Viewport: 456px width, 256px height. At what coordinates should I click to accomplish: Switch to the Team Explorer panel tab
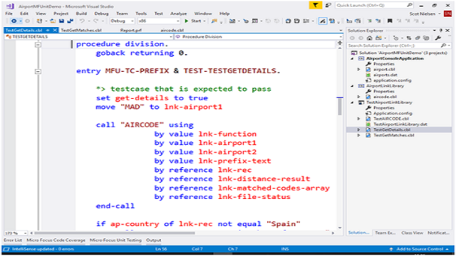click(x=385, y=233)
